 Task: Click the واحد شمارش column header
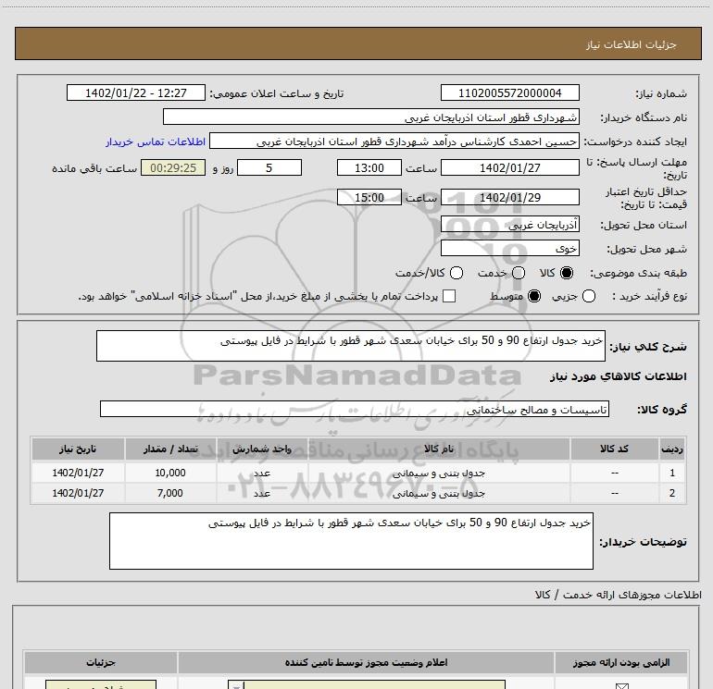(x=262, y=449)
